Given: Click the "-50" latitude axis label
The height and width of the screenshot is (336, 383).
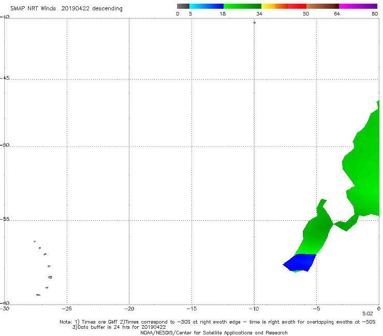Looking at the screenshot, I should (5, 145).
